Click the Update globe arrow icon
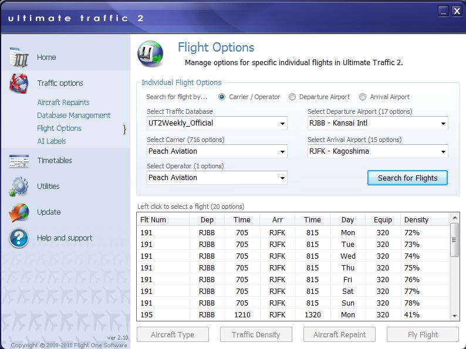 point(19,212)
